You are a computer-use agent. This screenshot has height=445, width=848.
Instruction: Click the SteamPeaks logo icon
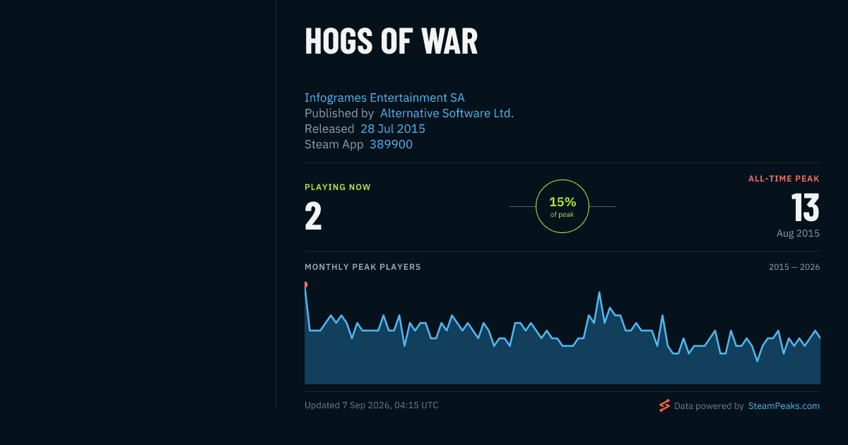click(664, 405)
